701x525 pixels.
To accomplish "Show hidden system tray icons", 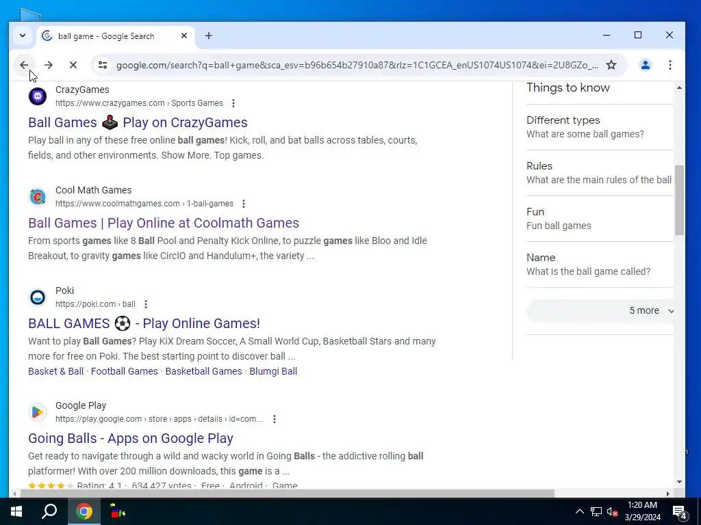I will (x=579, y=511).
